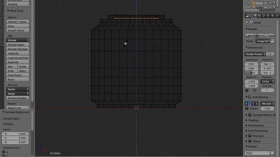Click the Vector X value field
The height and width of the screenshot is (157, 280).
coord(15,134)
